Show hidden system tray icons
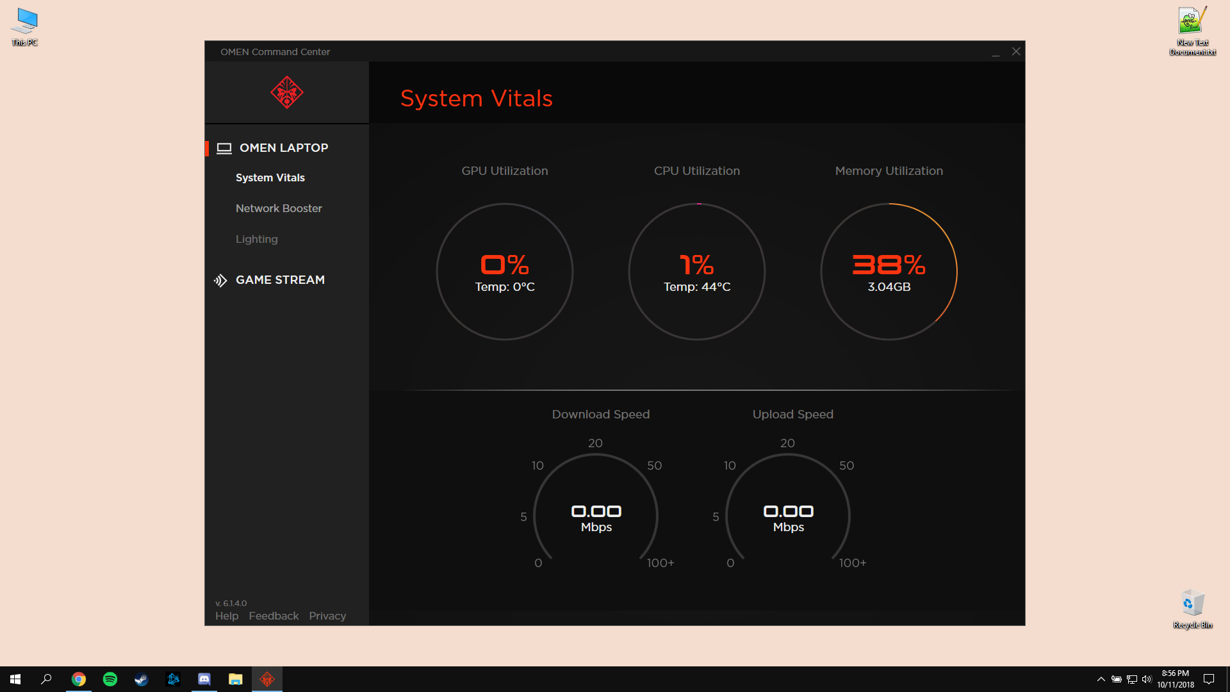Viewport: 1230px width, 692px height. (x=1101, y=679)
